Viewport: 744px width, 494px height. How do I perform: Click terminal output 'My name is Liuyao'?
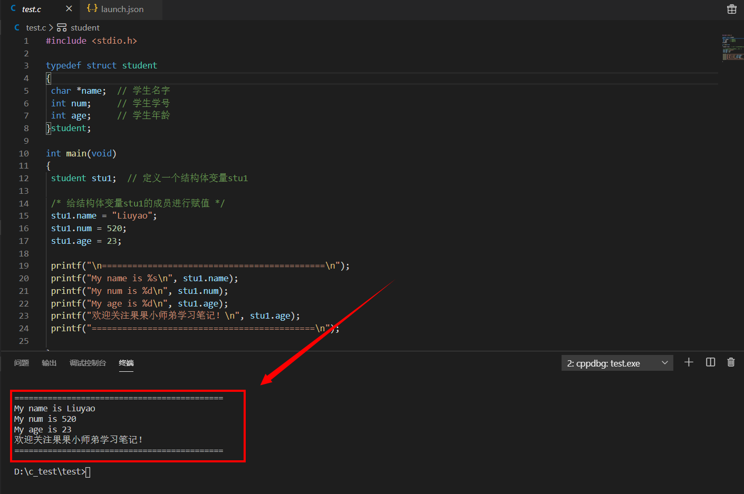tap(55, 408)
